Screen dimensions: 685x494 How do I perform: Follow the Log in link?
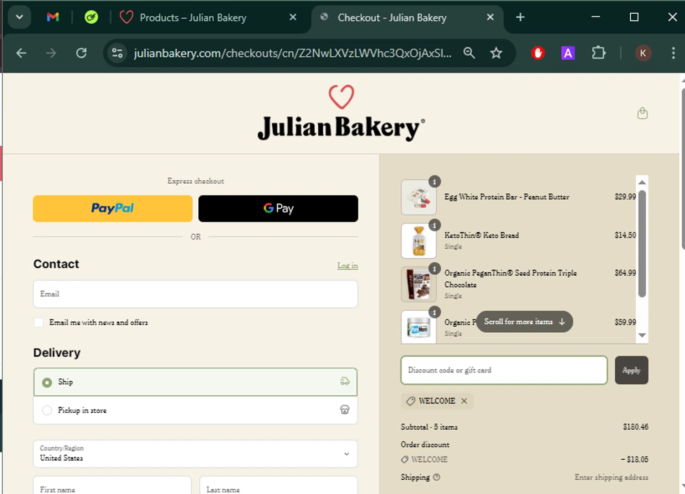pyautogui.click(x=348, y=266)
